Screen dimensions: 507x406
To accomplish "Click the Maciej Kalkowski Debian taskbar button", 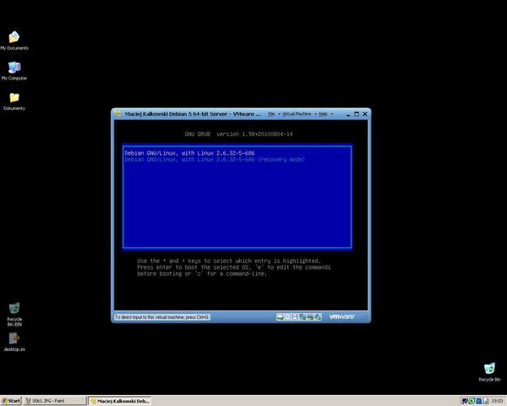I will pos(122,400).
